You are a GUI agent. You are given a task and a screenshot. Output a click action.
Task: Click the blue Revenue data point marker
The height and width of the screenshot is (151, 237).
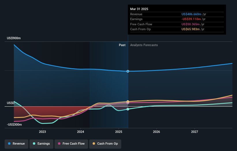(x=128, y=71)
